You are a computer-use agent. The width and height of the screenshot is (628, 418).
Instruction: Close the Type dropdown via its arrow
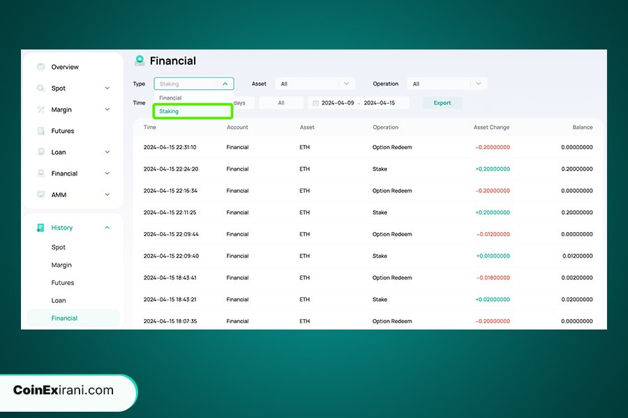point(225,84)
